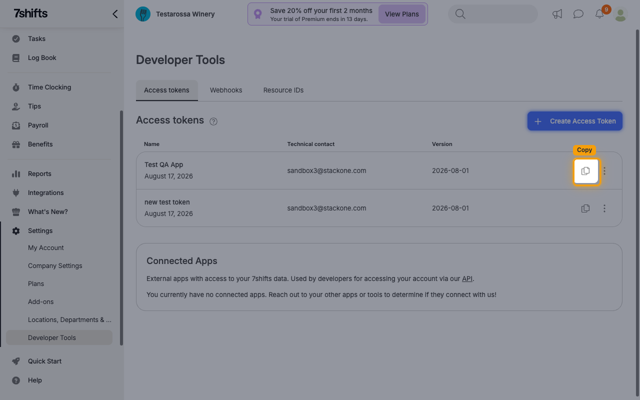Click the Technical contact column header
Image resolution: width=640 pixels, height=400 pixels.
point(311,144)
